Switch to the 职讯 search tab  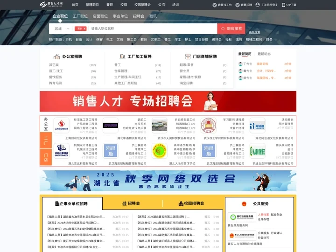coord(153,16)
